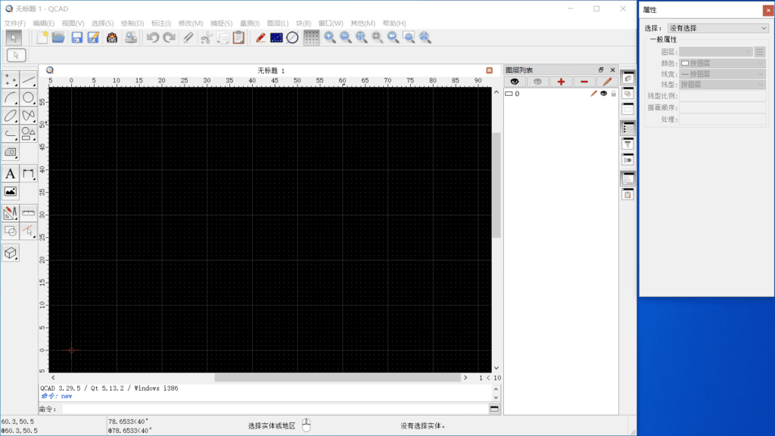This screenshot has width=775, height=436.
Task: Toggle visibility eye of layer 0
Action: (x=603, y=94)
